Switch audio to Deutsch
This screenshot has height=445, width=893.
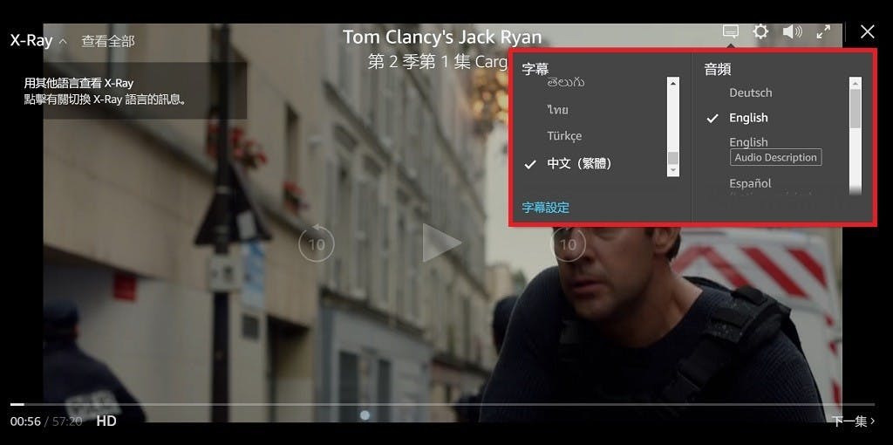(750, 92)
